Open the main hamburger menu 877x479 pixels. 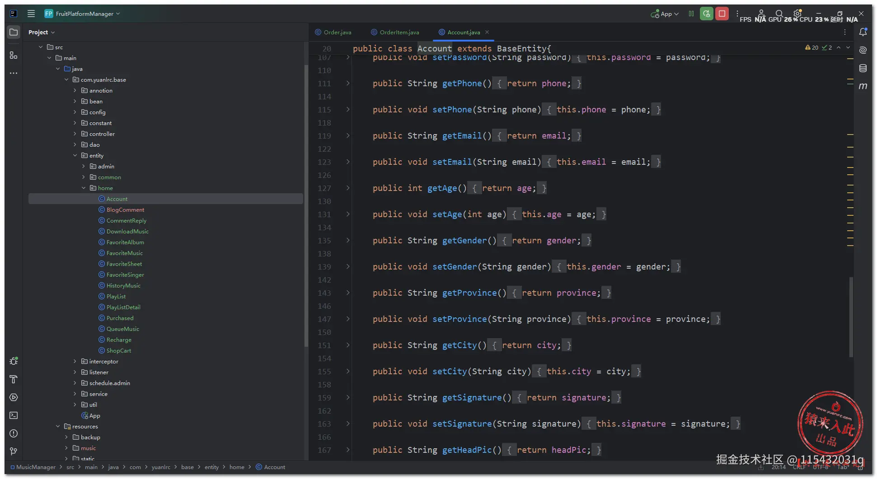31,14
